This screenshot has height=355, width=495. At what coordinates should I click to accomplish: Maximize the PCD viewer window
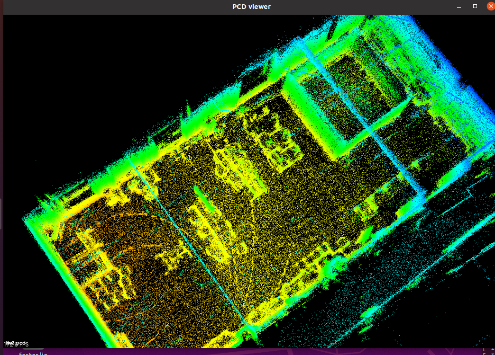click(x=475, y=6)
